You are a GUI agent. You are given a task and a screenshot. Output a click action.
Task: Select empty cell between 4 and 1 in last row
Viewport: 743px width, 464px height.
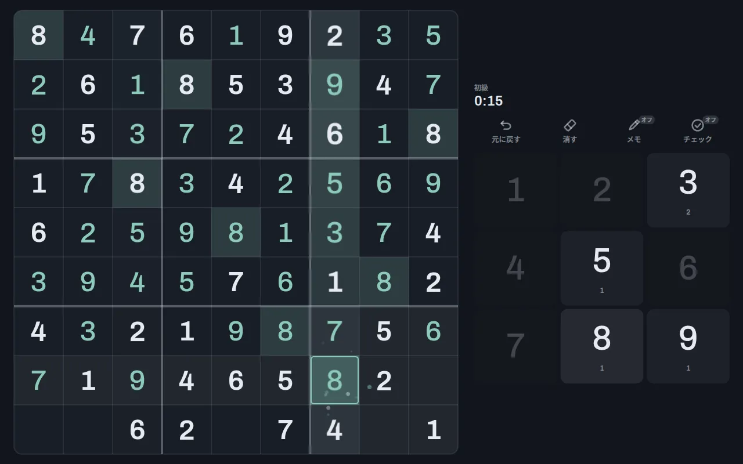(x=384, y=430)
